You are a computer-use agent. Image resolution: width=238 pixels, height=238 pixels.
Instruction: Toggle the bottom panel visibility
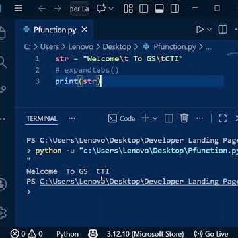click(x=159, y=9)
